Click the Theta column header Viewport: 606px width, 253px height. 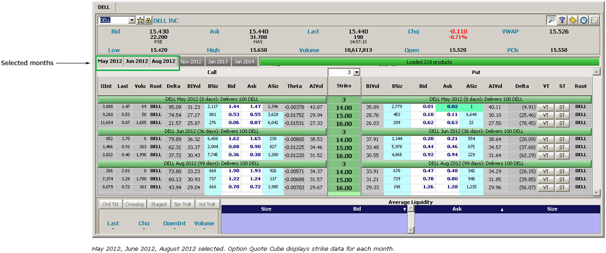pos(294,86)
